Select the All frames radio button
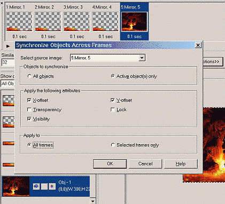Screen dimensions: 225x204 tap(29, 145)
